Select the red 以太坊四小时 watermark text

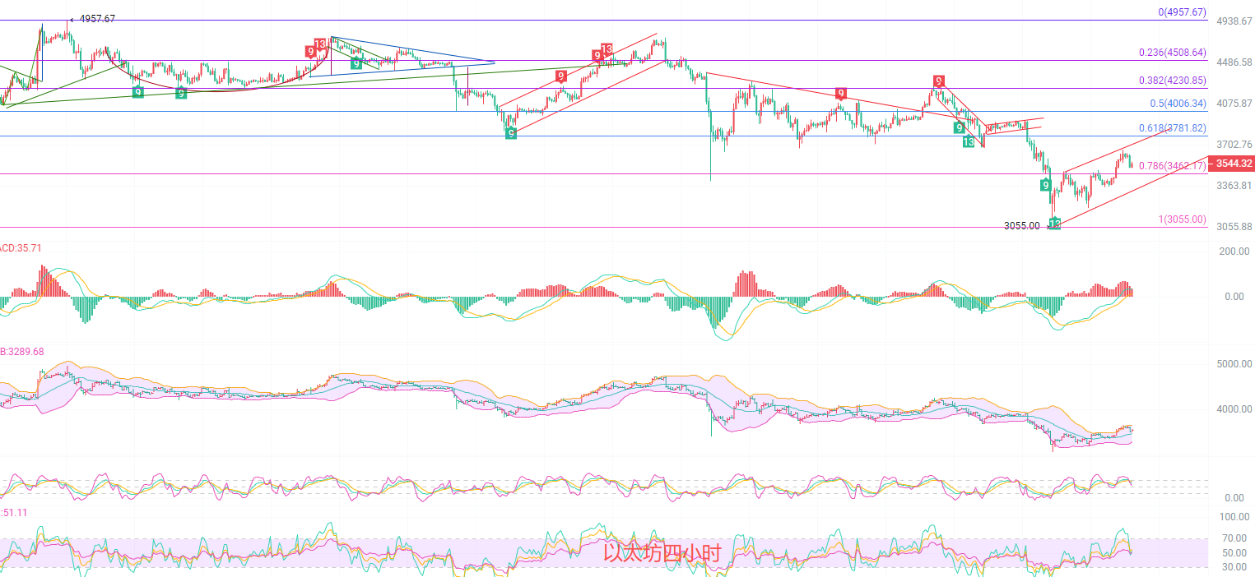pos(662,553)
